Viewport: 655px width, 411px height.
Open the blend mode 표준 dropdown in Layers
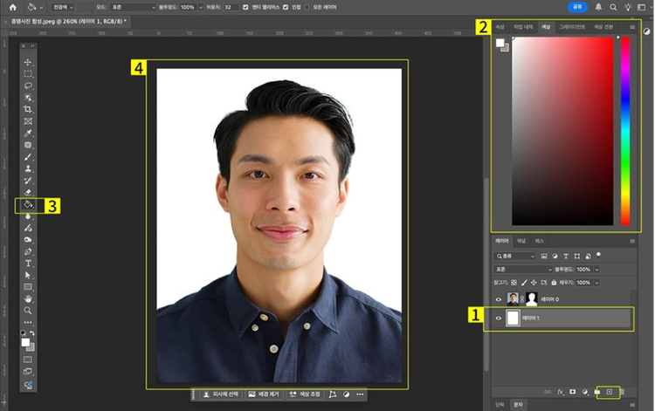(522, 270)
